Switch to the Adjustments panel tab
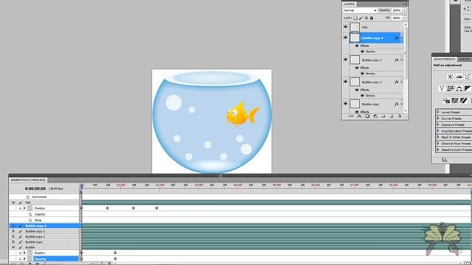Image resolution: width=472 pixels, height=265 pixels. pos(444,59)
